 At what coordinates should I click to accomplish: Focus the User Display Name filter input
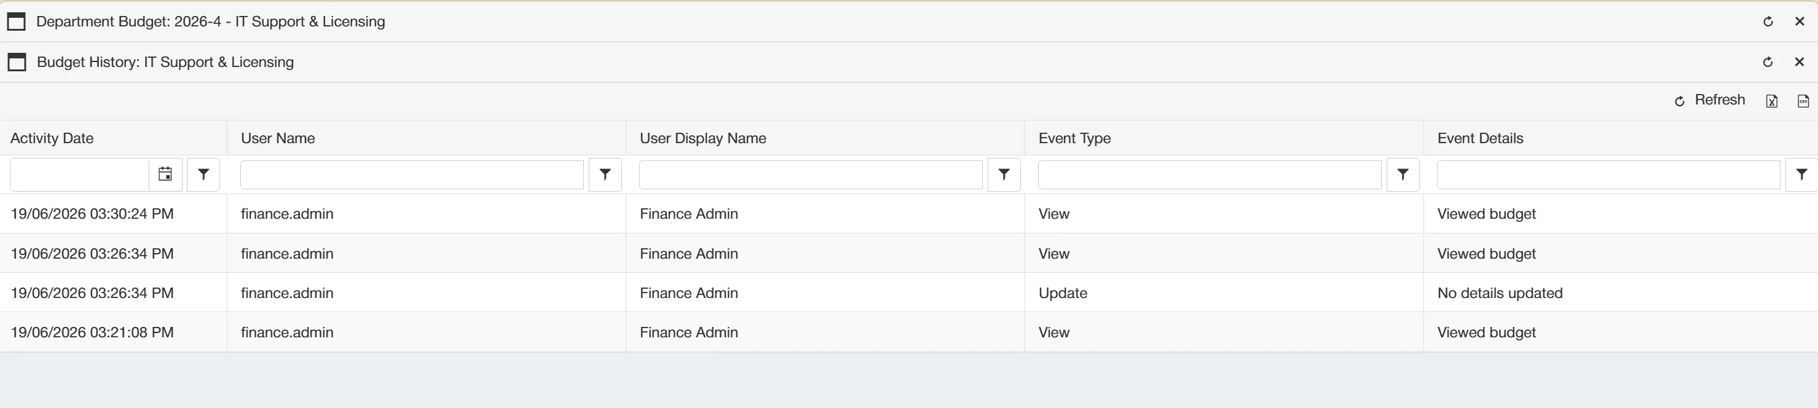pos(811,175)
